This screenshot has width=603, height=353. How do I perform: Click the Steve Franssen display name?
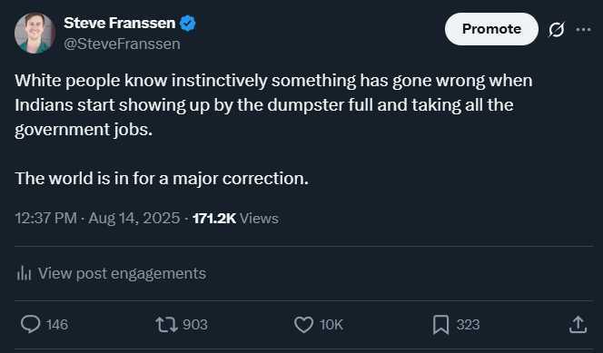120,23
